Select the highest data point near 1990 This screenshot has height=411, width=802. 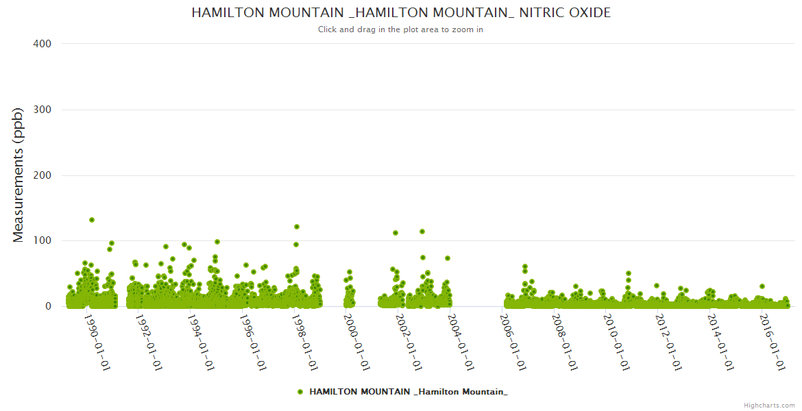[x=92, y=220]
